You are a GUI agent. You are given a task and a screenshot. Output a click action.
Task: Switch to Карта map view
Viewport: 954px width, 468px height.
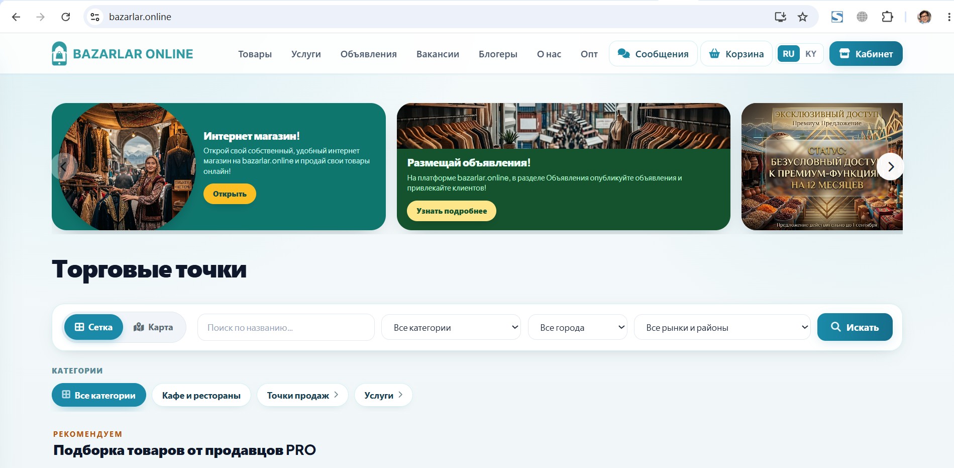point(153,327)
